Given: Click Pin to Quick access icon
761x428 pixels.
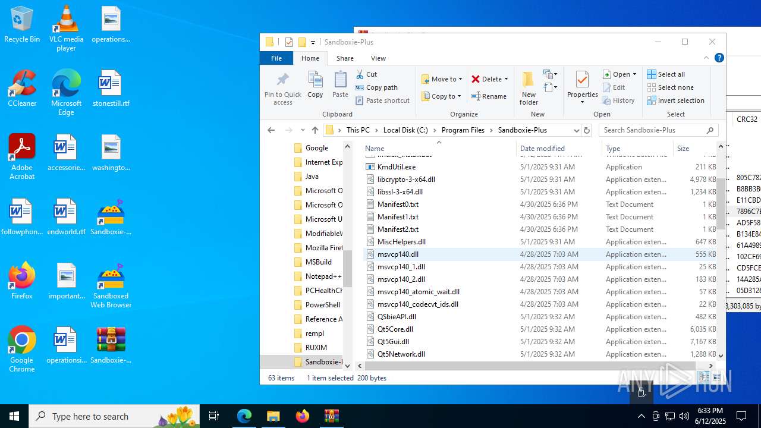Looking at the screenshot, I should pyautogui.click(x=283, y=89).
